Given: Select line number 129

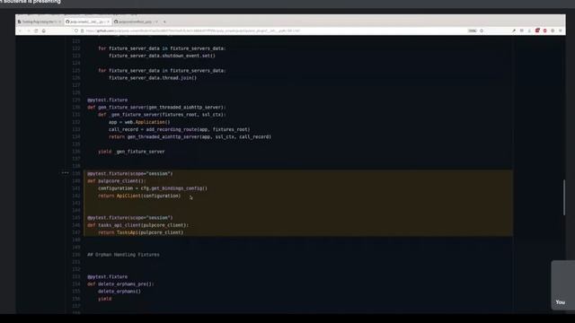Looking at the screenshot, I should pos(75,100).
